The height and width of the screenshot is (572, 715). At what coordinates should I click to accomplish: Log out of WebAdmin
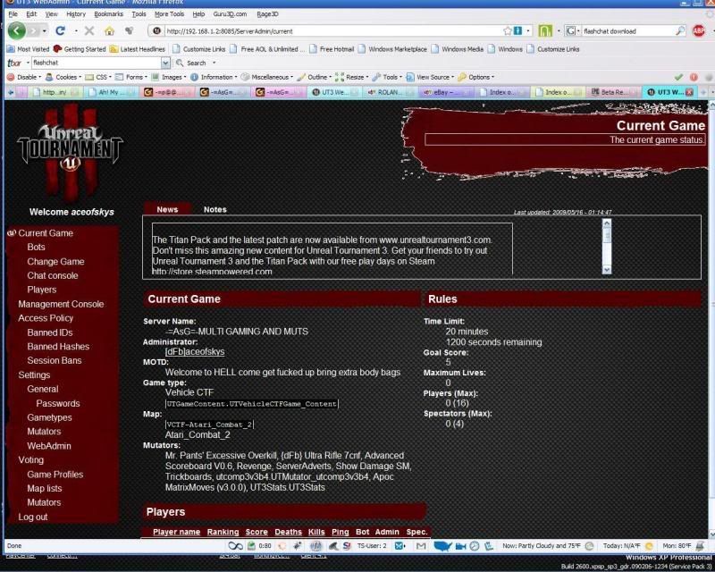[33, 517]
